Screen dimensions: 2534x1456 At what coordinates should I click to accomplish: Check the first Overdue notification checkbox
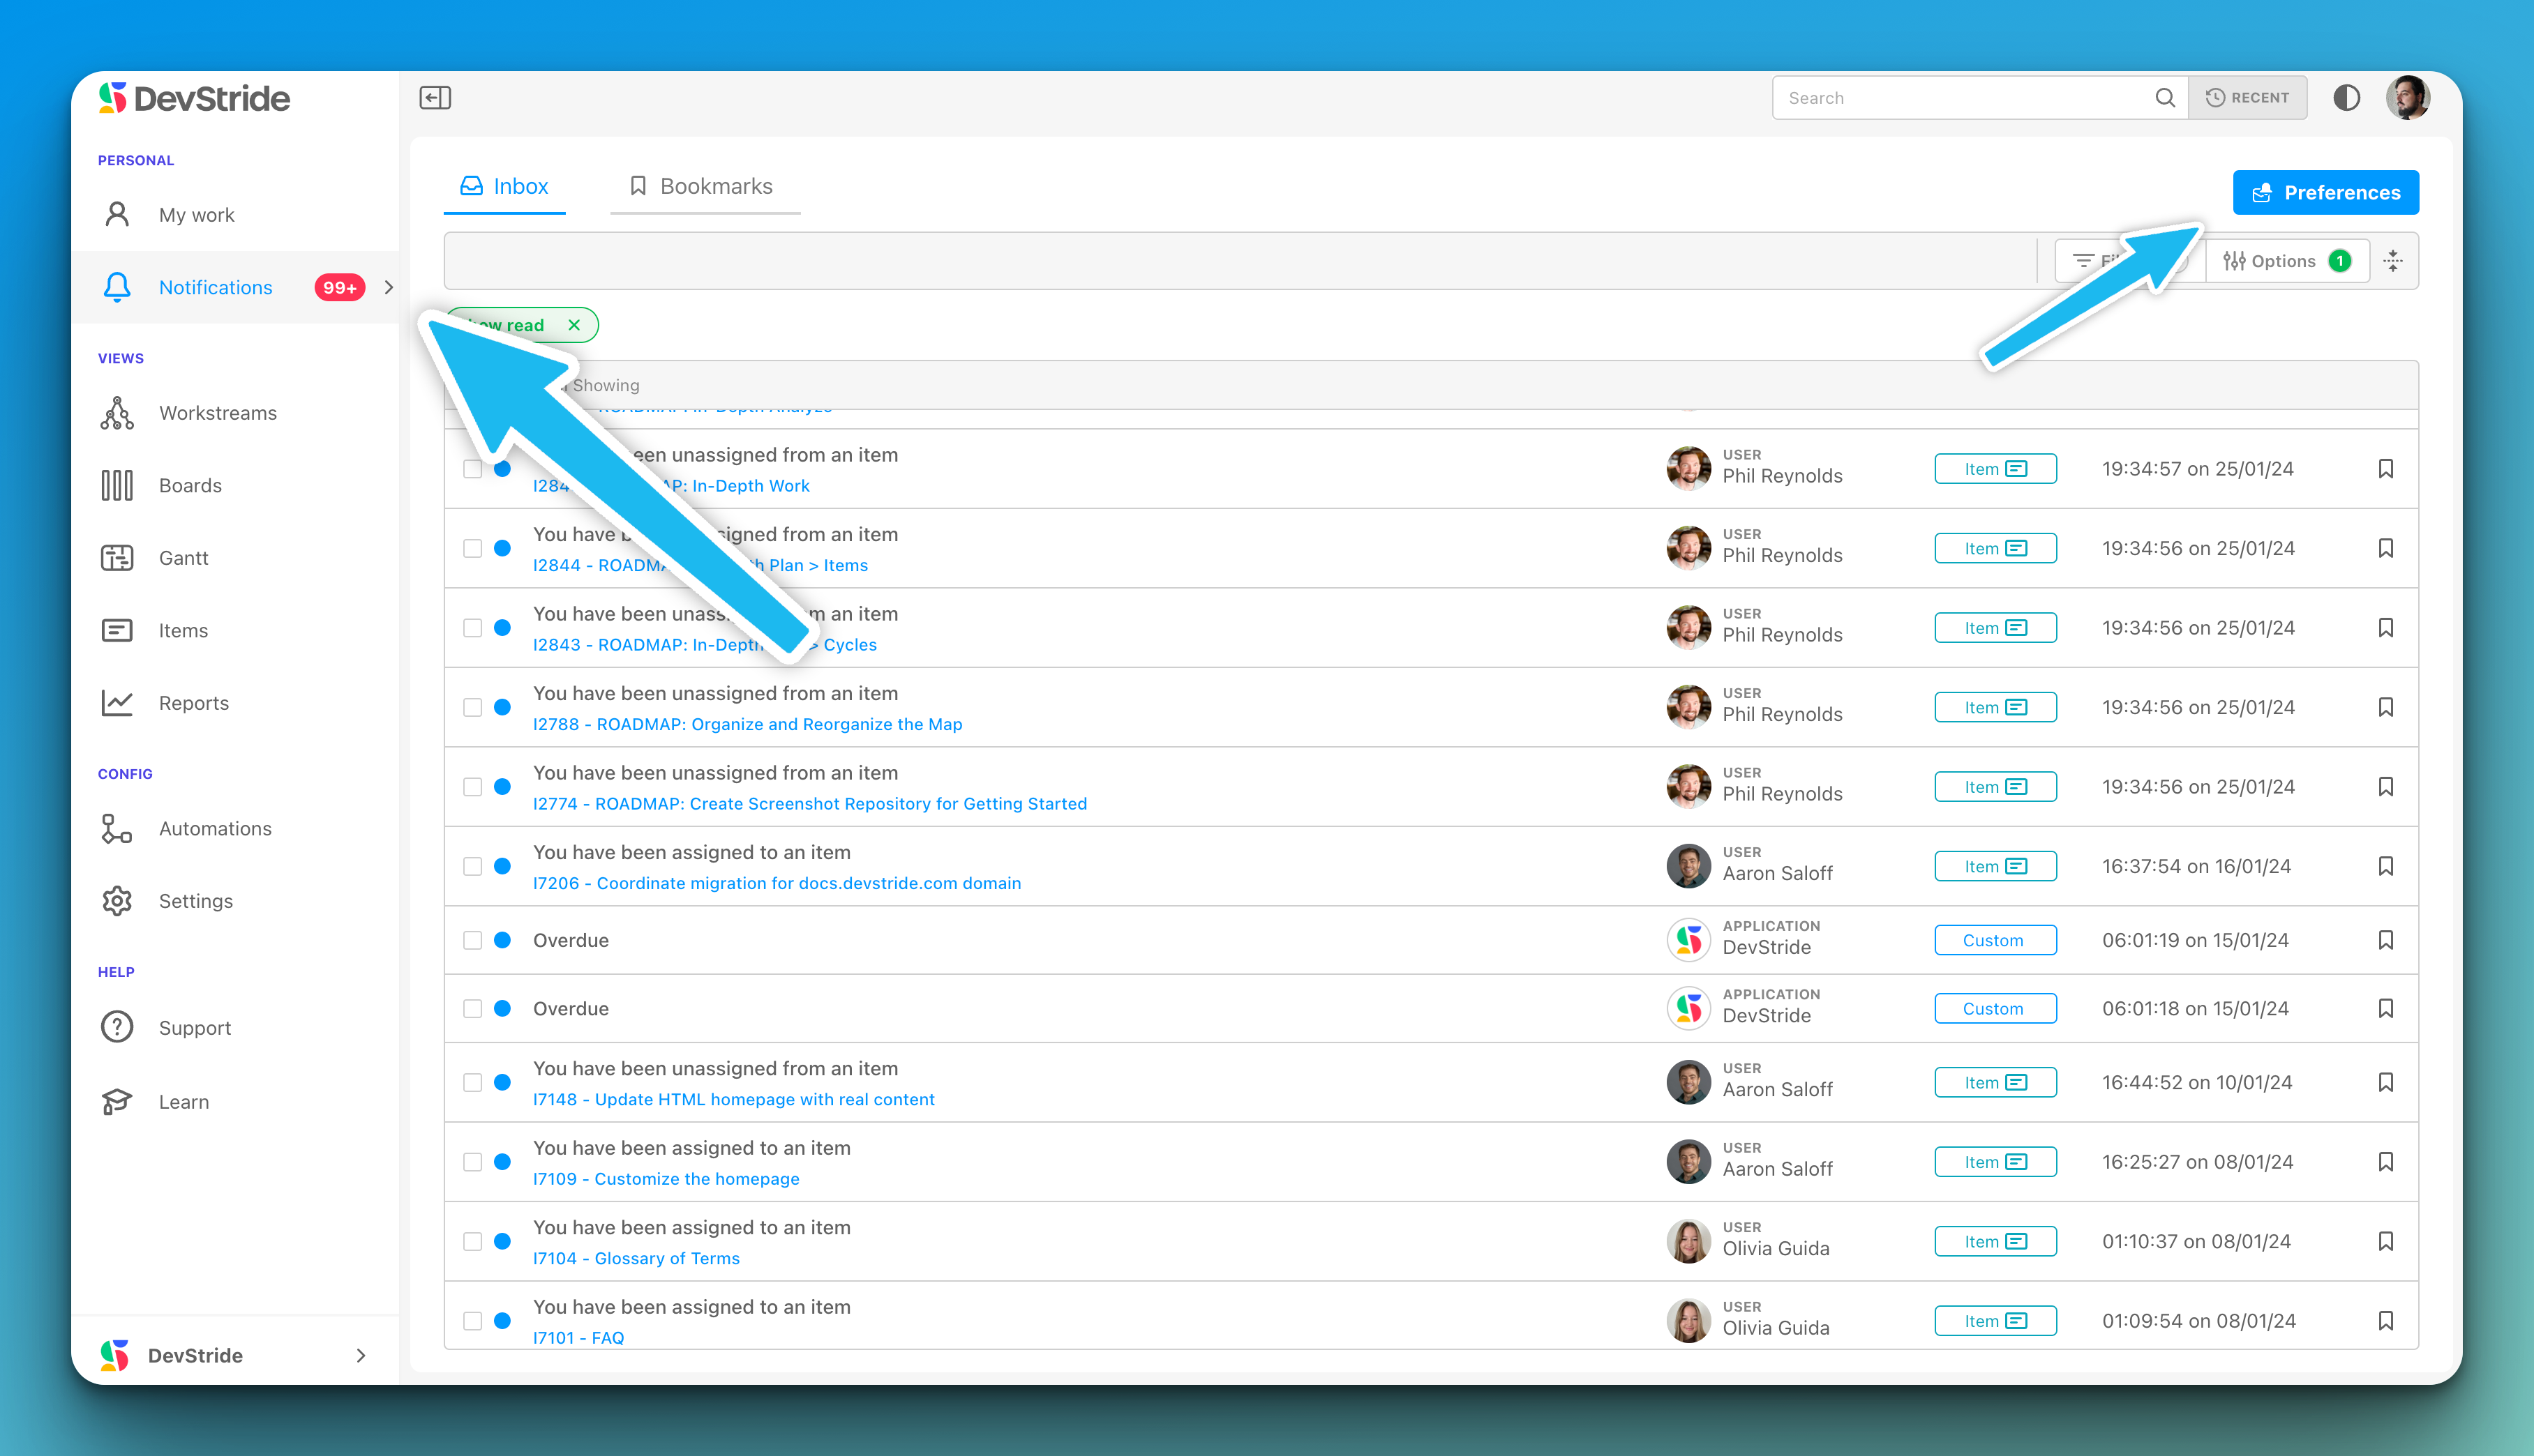coord(472,940)
